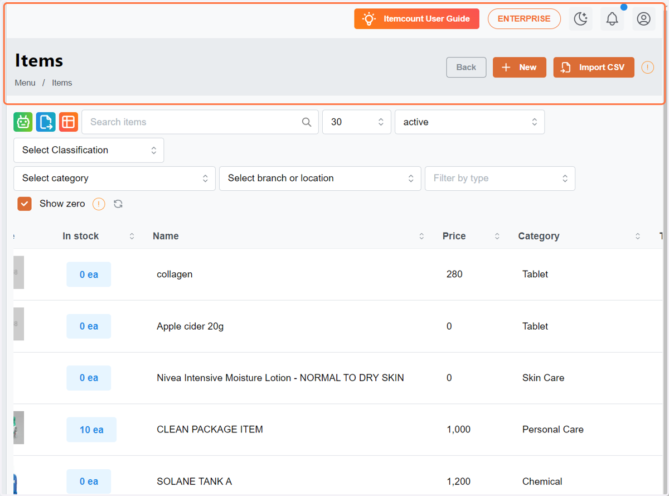Open user account profile icon
This screenshot has width=669, height=496.
643,19
